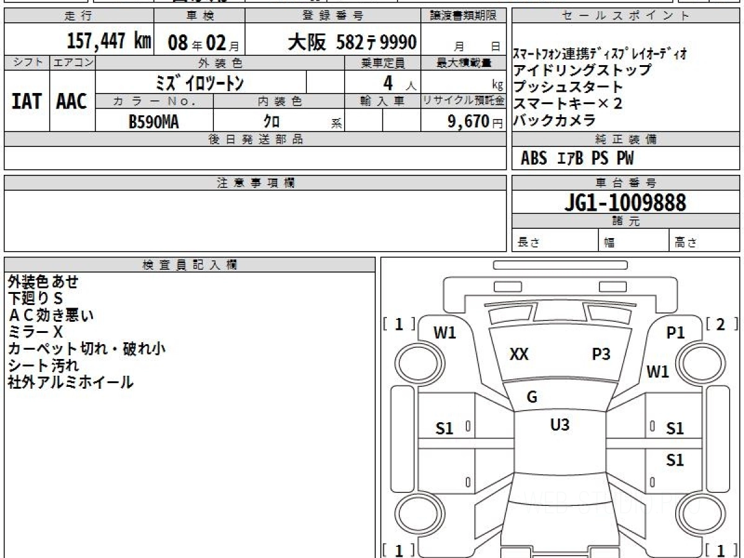Click the P3 mark on the hood
This screenshot has height=558, width=744.
(601, 355)
